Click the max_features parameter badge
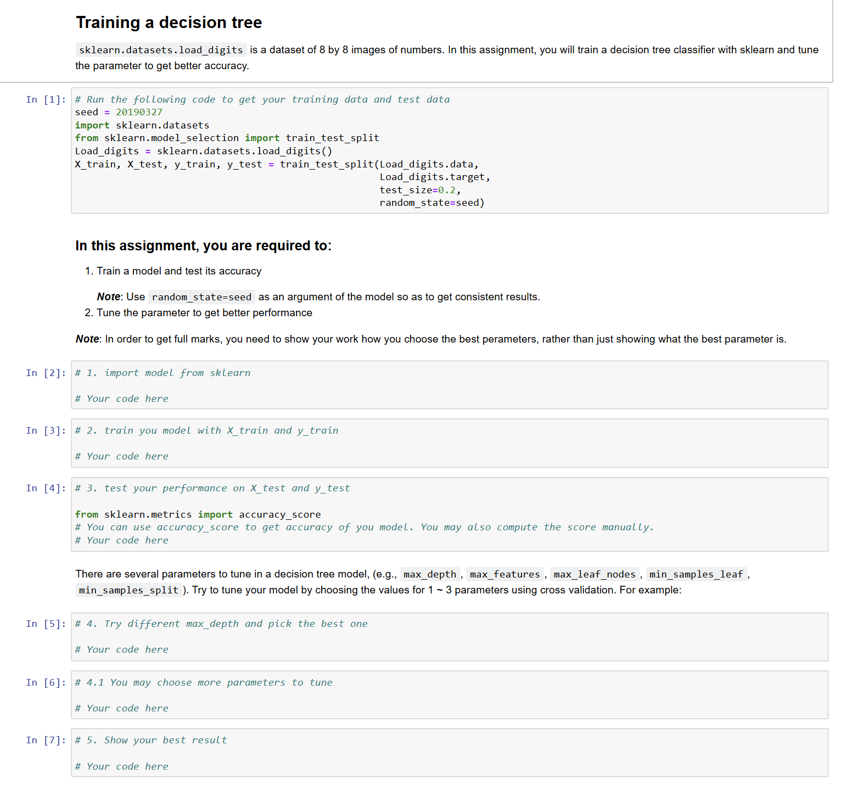This screenshot has height=785, width=841. (x=504, y=574)
